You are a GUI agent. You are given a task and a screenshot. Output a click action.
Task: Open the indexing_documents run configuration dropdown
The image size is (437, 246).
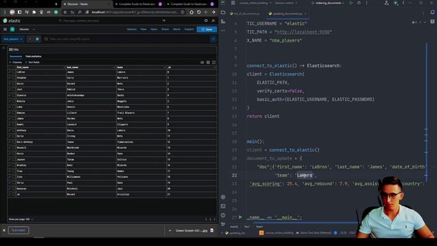[328, 3]
